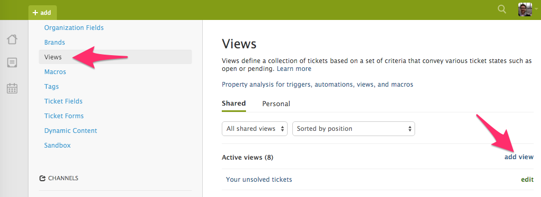Select the Shared tab
Screen dimensions: 541x197
coord(233,103)
